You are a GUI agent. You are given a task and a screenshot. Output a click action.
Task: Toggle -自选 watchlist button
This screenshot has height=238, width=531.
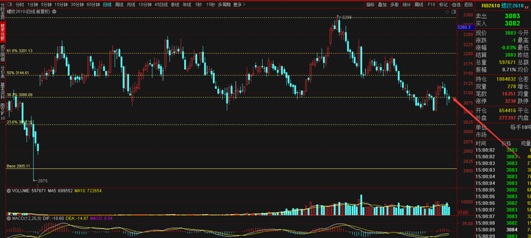tap(456, 5)
